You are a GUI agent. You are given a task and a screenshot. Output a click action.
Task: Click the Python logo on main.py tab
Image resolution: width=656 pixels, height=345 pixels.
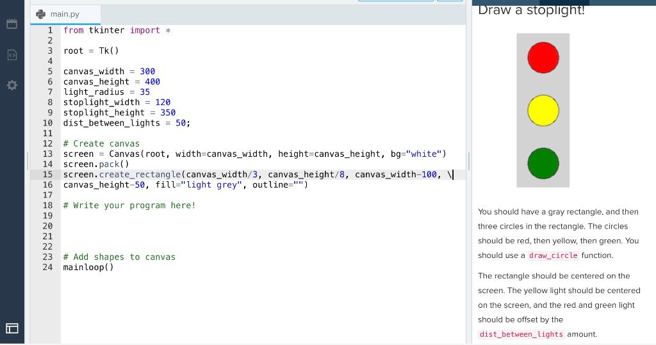(x=40, y=14)
